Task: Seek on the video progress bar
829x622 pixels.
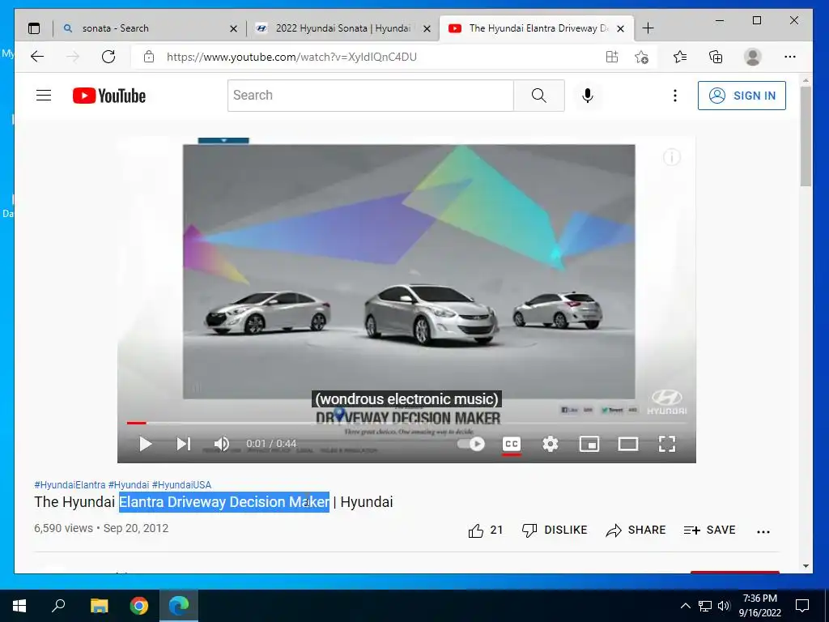Action: 406,423
